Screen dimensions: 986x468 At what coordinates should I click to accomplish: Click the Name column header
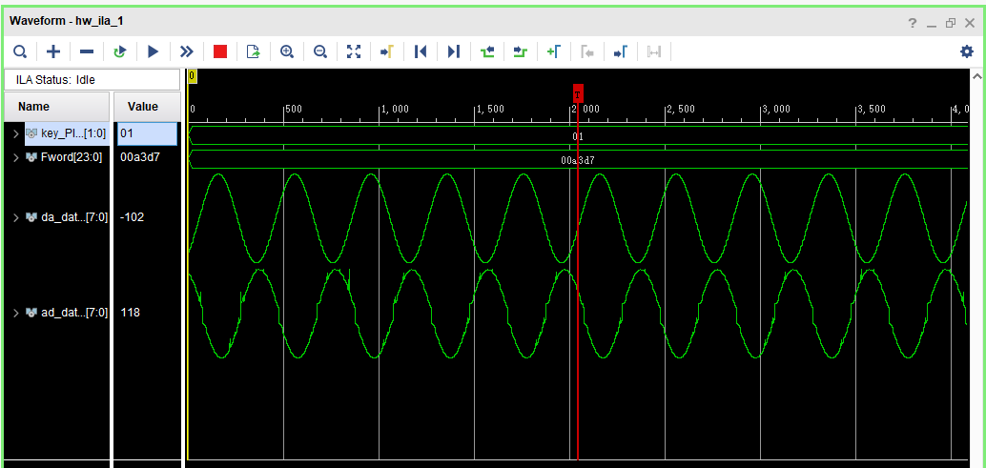point(57,107)
